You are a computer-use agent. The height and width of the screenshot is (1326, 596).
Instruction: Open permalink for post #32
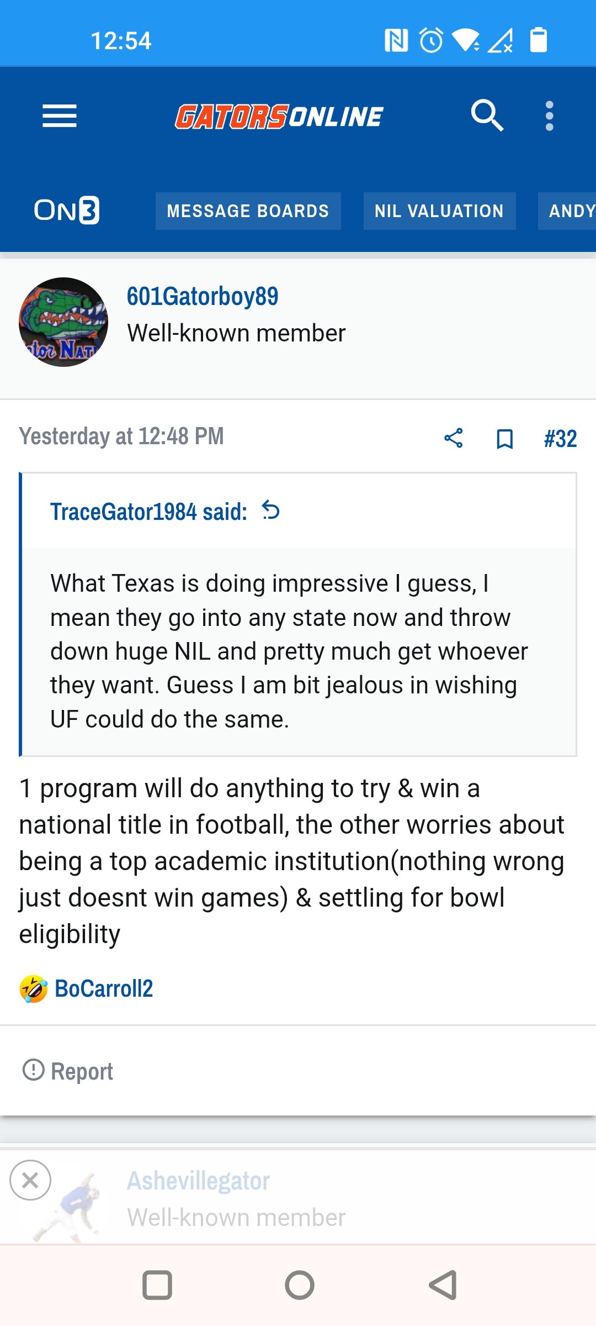pyautogui.click(x=560, y=439)
